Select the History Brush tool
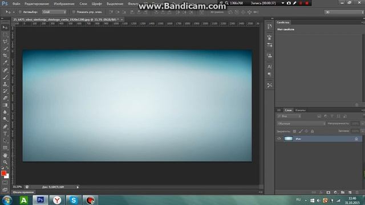Image resolution: width=365 pixels, height=205 pixels. tap(5, 91)
